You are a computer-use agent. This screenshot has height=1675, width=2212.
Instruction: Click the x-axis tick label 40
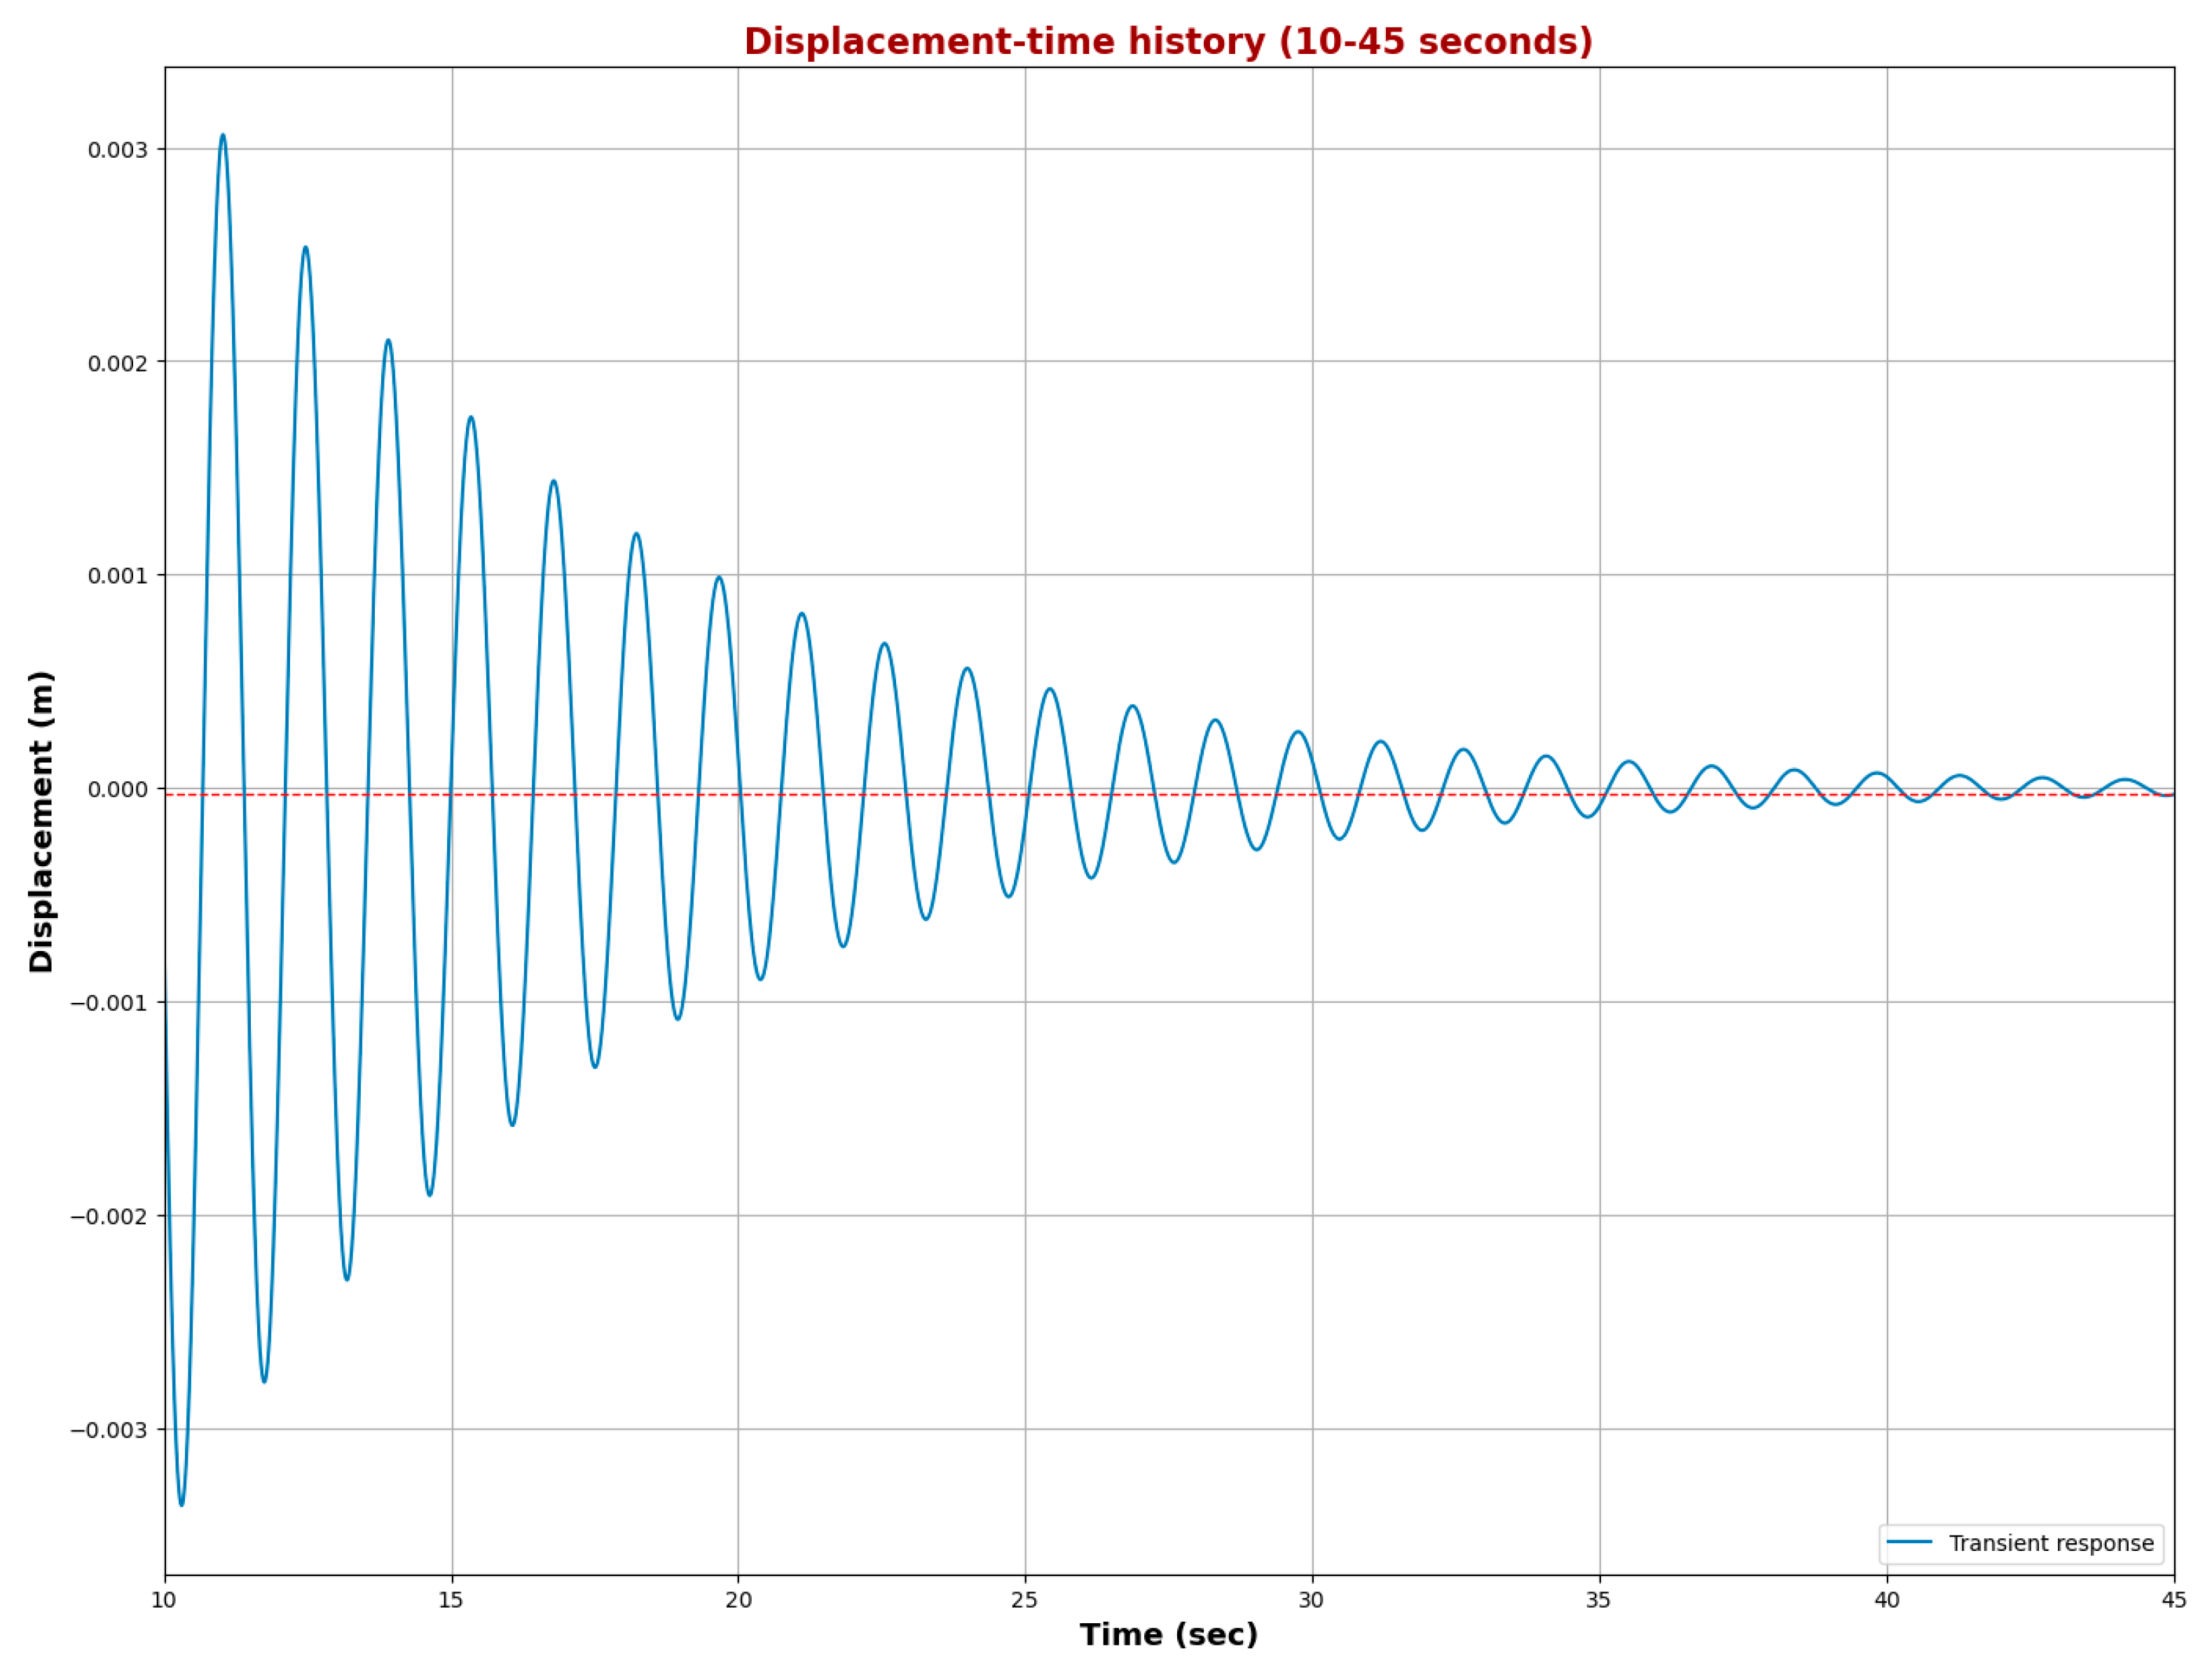point(1886,1600)
